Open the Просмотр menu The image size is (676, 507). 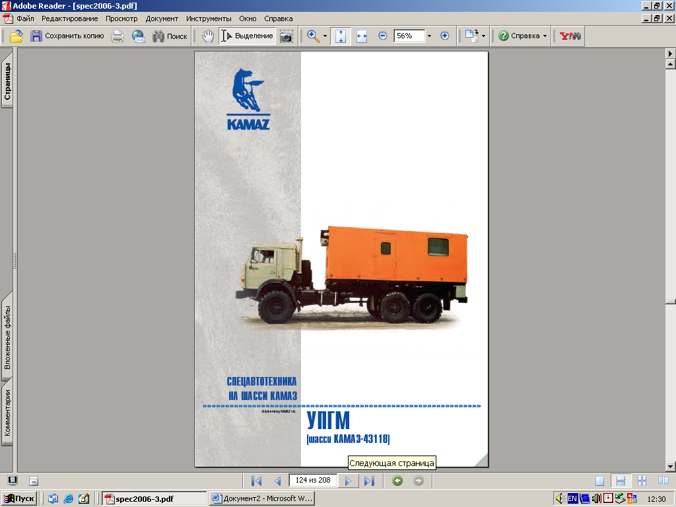tap(121, 18)
